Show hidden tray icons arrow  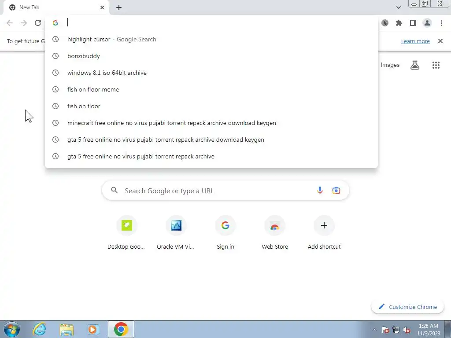[374, 330]
